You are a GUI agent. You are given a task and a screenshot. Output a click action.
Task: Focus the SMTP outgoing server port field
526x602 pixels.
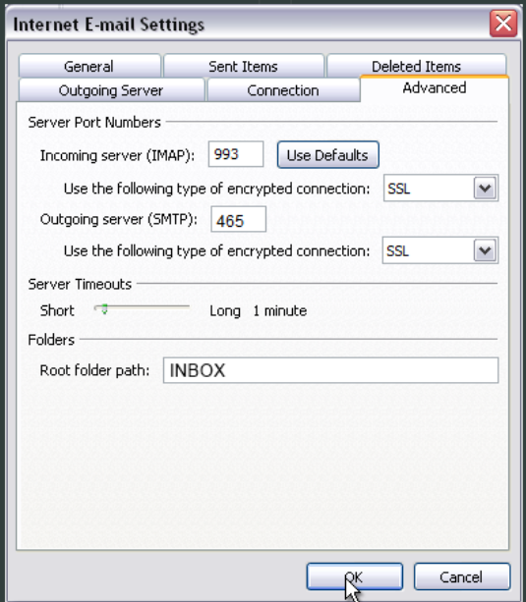pos(238,220)
